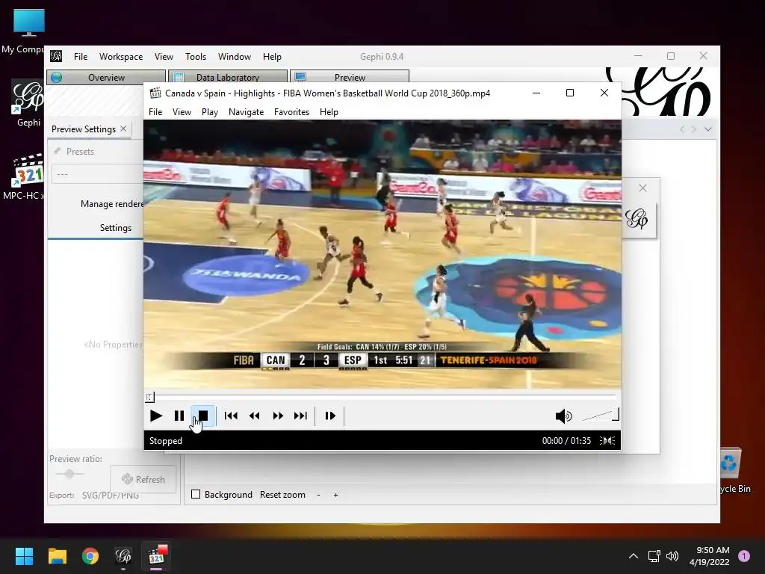This screenshot has height=574, width=765.
Task: Zoom in with the plus button
Action: pos(335,495)
